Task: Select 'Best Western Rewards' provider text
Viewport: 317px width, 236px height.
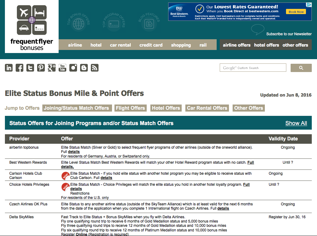Action: 28,162
